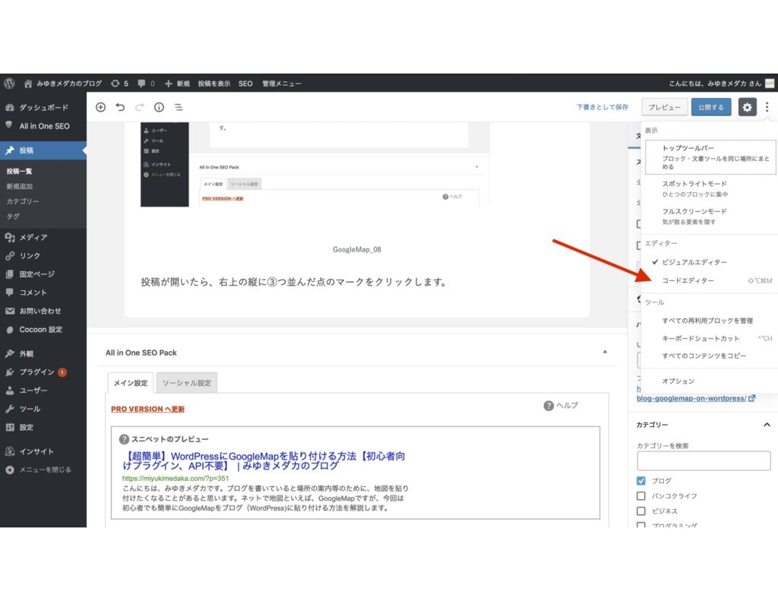Screen dimensions: 778x601
Task: Click the プレビュー button
Action: pyautogui.click(x=664, y=107)
